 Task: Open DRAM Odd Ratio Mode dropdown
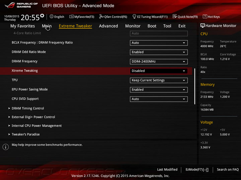click(159, 52)
